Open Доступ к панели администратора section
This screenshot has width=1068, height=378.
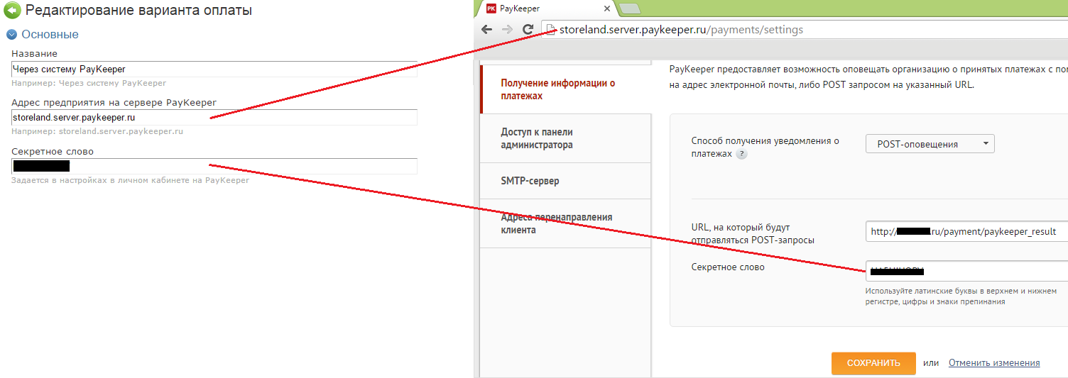tap(565, 138)
